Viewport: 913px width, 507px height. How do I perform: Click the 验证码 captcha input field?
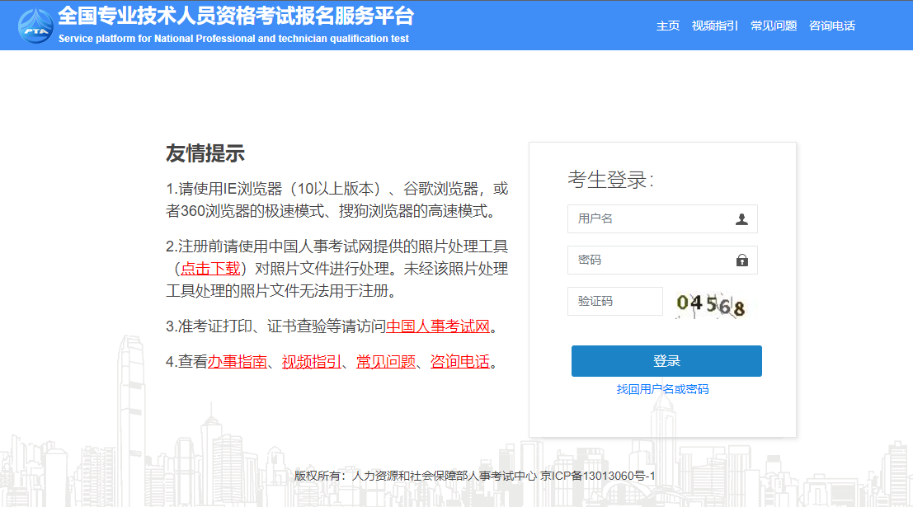coord(614,301)
